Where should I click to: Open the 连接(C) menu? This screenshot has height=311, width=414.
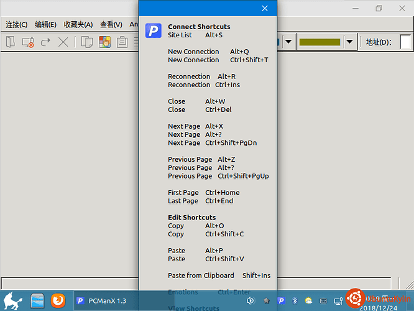(17, 25)
